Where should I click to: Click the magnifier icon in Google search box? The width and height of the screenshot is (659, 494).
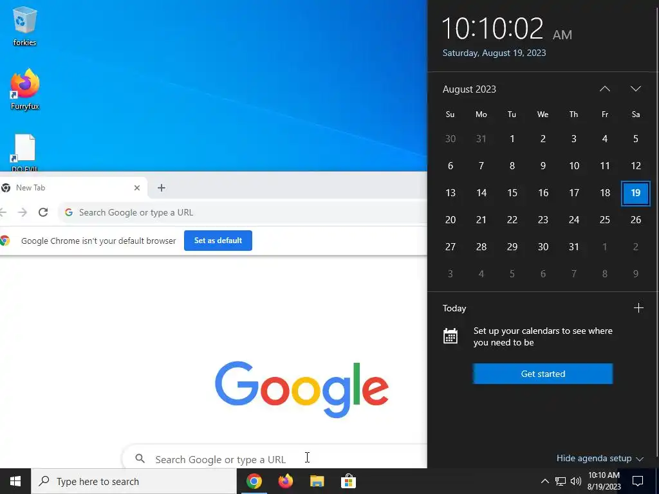click(x=140, y=459)
